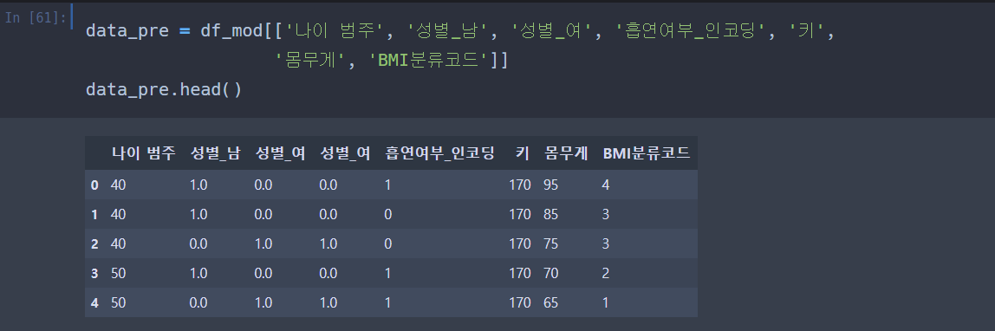This screenshot has width=995, height=331.
Task: Select the 흡연여부_인코딩 column header
Action: click(439, 153)
